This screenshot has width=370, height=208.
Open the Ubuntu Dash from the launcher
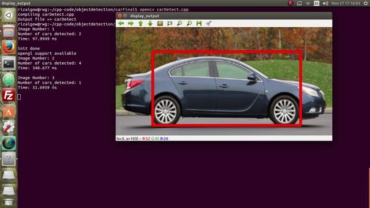tap(9, 16)
